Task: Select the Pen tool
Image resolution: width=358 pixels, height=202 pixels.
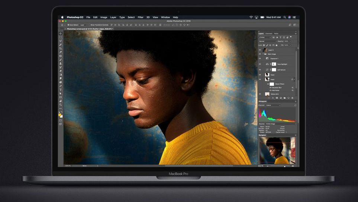Action: click(x=61, y=86)
